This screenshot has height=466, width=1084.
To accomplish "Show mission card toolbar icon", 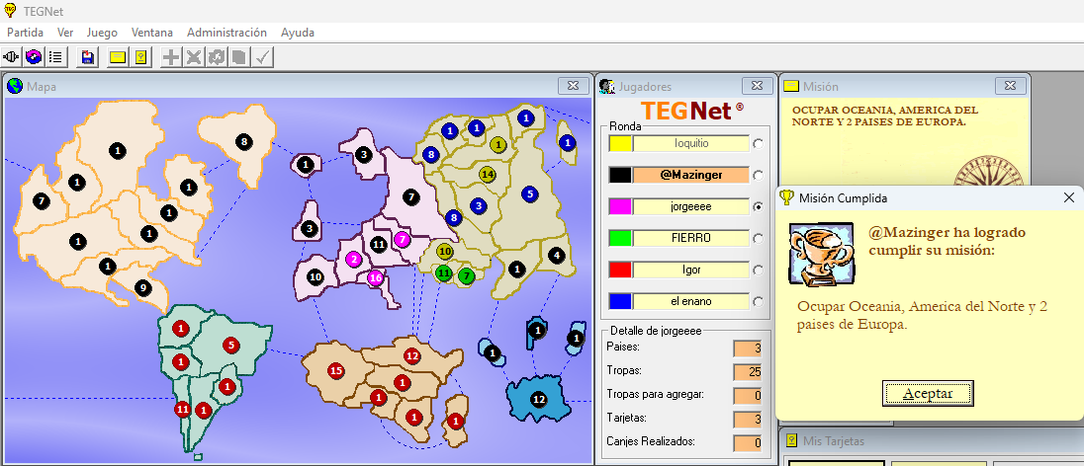I will 118,56.
